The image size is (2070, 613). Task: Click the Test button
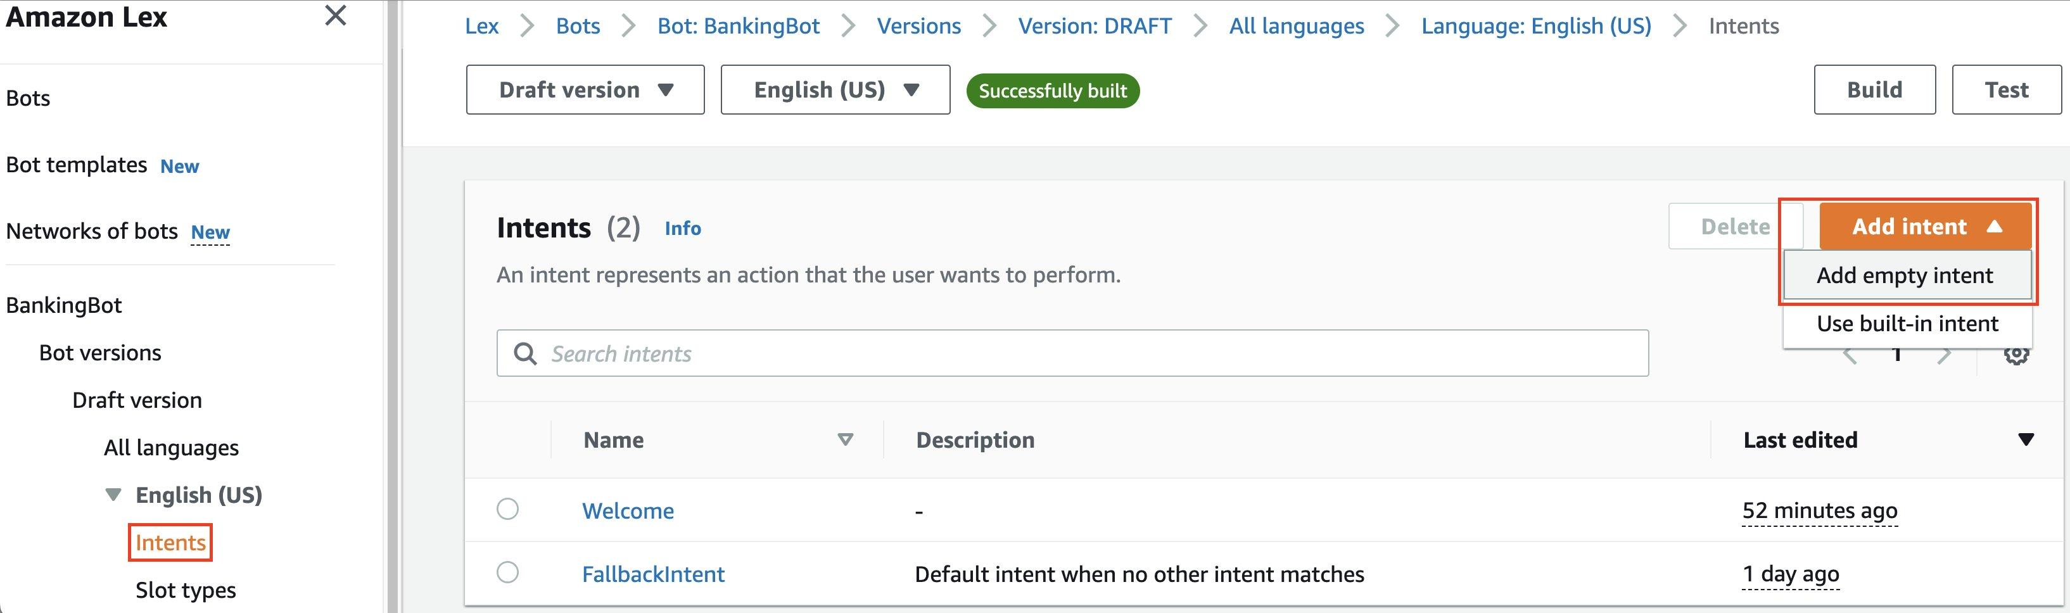click(2006, 90)
